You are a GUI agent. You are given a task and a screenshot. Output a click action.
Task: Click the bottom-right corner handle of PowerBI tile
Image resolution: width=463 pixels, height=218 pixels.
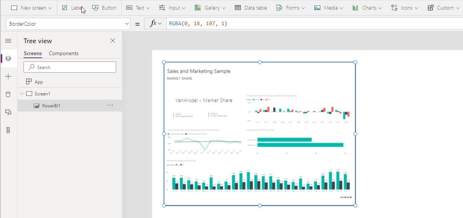tap(355, 205)
